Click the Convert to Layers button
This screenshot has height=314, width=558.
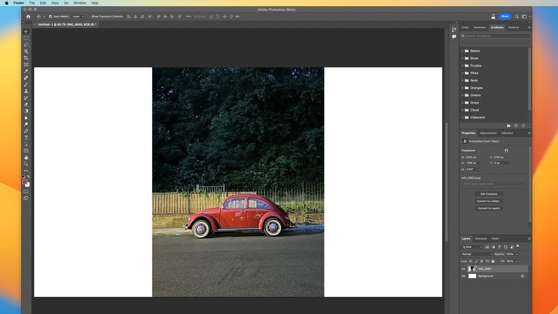tap(488, 208)
